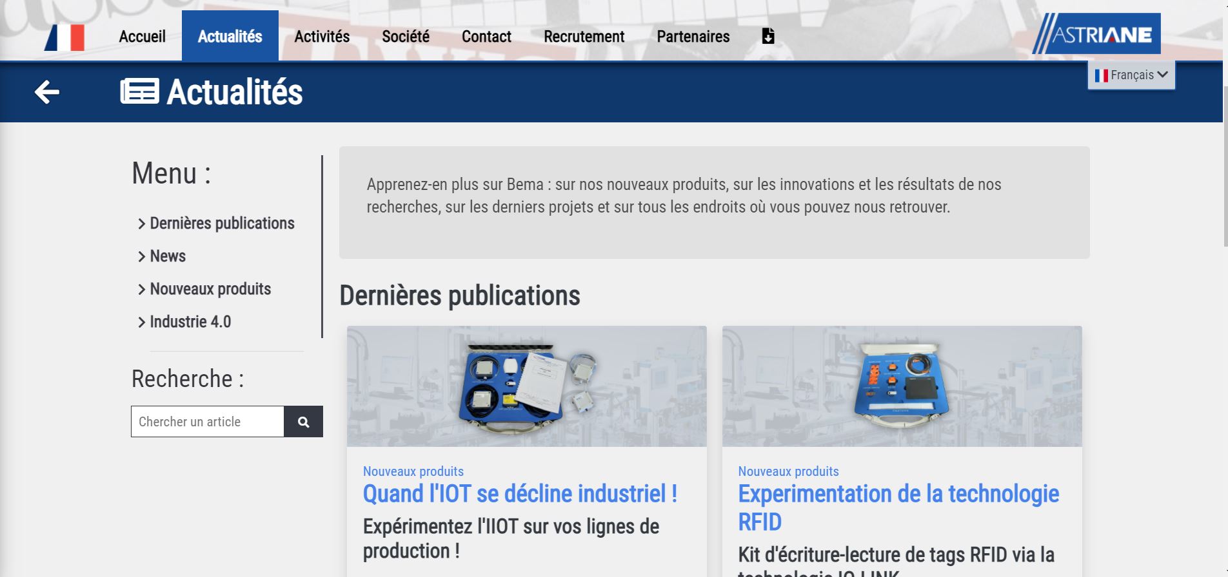Click the 'Apprenez-en plus sur Bema' intro text

(684, 196)
